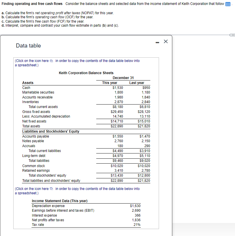This screenshot has height=236, width=235.
Task: Click part a of the question text
Action: (x=58, y=13)
